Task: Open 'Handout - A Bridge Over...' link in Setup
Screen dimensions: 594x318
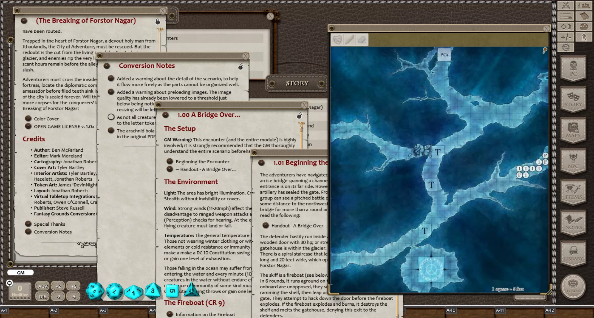Action: [x=206, y=169]
